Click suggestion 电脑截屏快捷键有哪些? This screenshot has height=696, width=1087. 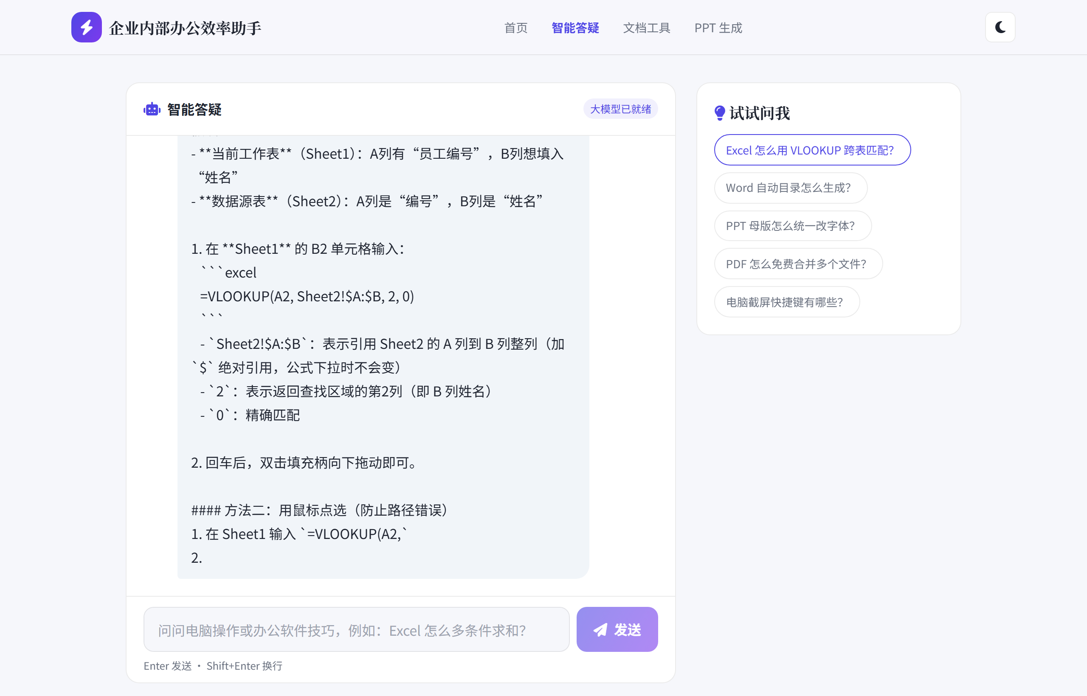[x=787, y=302]
